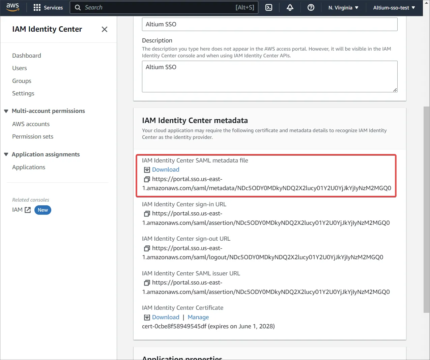Copy the SAML metadata file URL
Viewport: 430px width, 360px height.
coord(147,179)
